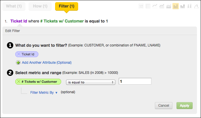Viewport: 201px width, 118px height.
Task: Open the What (1) tab
Action: (14, 6)
